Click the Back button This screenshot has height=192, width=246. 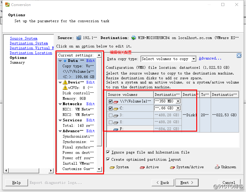163,183
